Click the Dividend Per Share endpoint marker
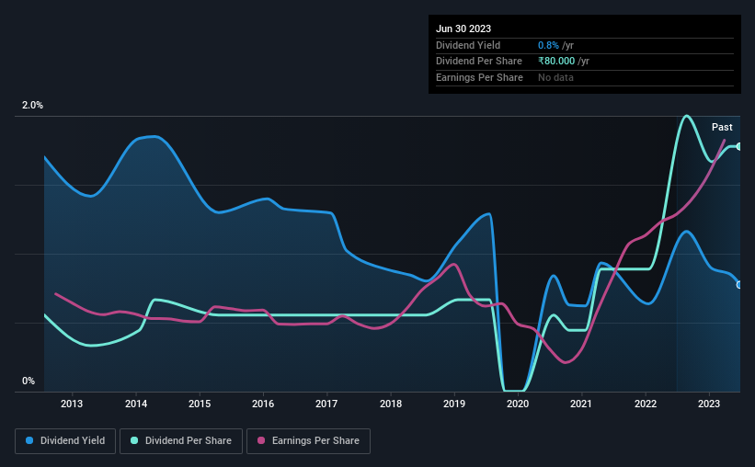Screen dimensions: 755x467 (x=739, y=146)
